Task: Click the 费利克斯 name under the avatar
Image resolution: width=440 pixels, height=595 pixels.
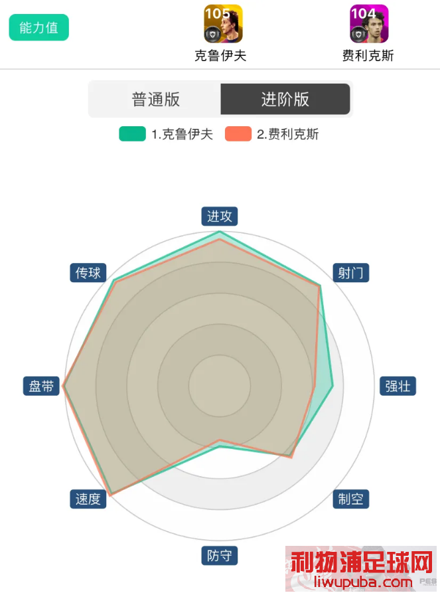Action: (x=368, y=56)
